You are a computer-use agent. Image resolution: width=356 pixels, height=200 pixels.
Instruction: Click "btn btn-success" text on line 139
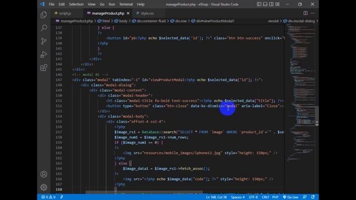coord(245,38)
